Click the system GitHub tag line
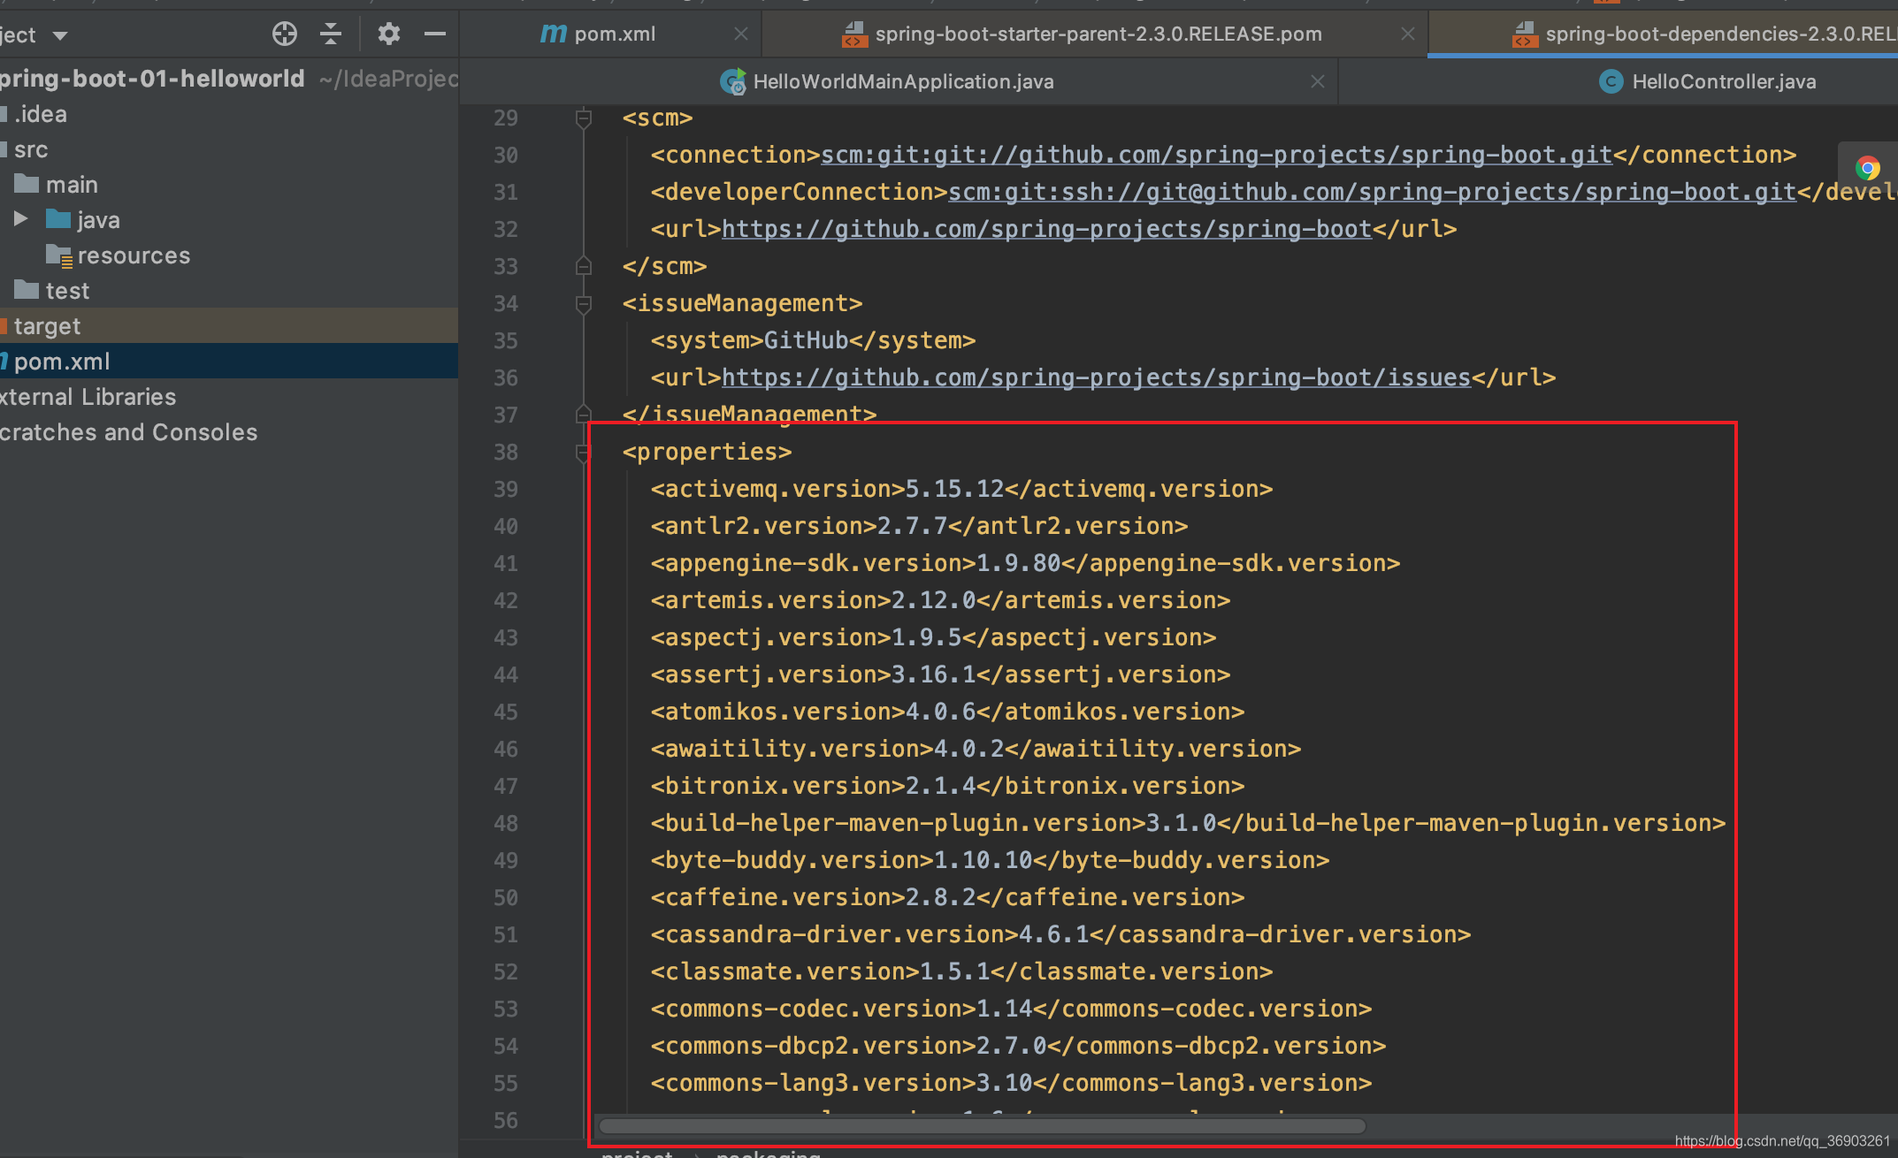 [813, 340]
